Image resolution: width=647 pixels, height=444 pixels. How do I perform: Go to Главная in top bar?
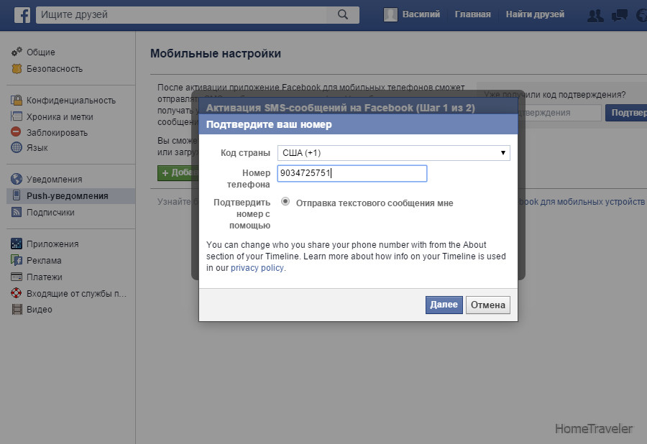[x=473, y=14]
